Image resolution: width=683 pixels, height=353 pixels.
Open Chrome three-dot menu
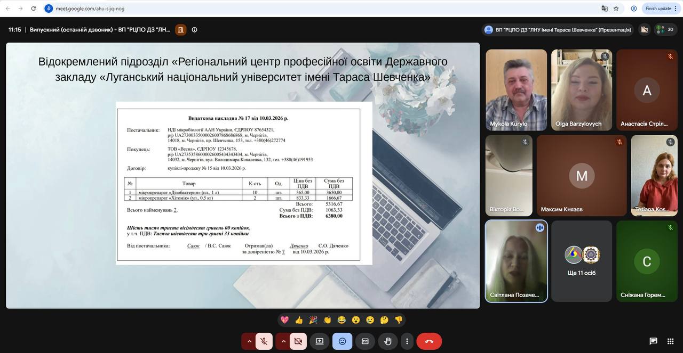(677, 9)
